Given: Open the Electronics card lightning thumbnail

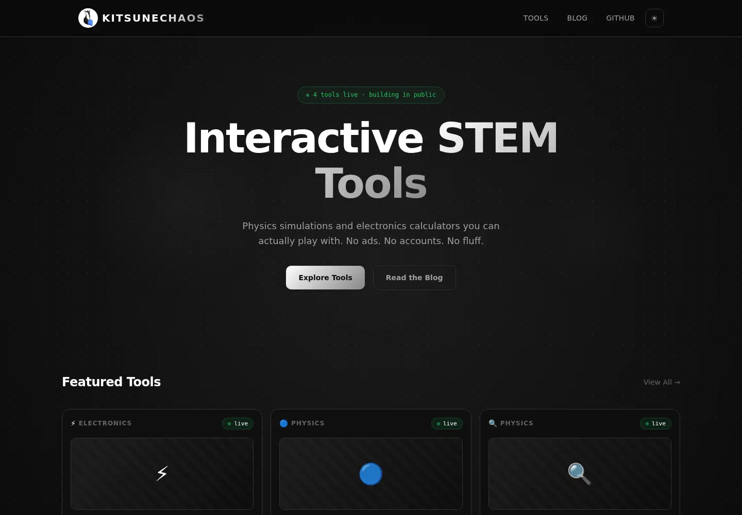Looking at the screenshot, I should 162,474.
